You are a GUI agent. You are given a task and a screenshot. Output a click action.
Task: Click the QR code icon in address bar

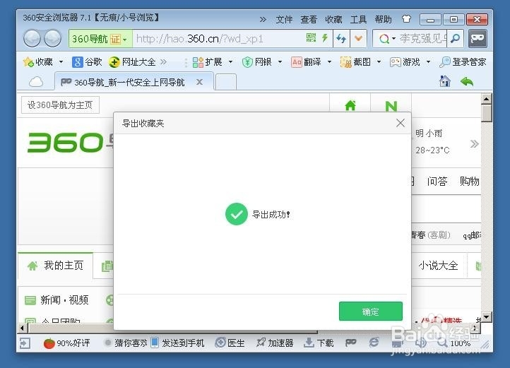click(x=311, y=38)
